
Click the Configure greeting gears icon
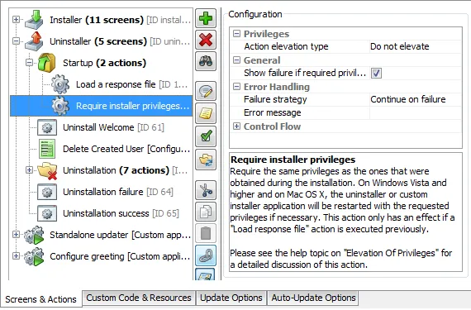pyautogui.click(x=34, y=256)
